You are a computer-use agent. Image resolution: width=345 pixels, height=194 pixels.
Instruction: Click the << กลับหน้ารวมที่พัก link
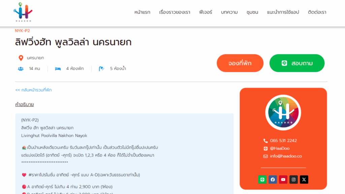pyautogui.click(x=33, y=90)
